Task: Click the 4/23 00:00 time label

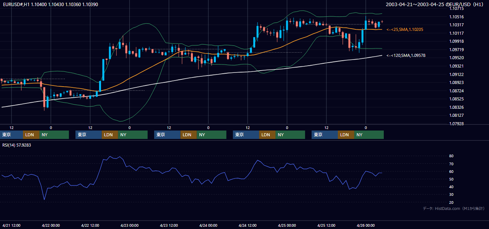Action: click(129, 225)
